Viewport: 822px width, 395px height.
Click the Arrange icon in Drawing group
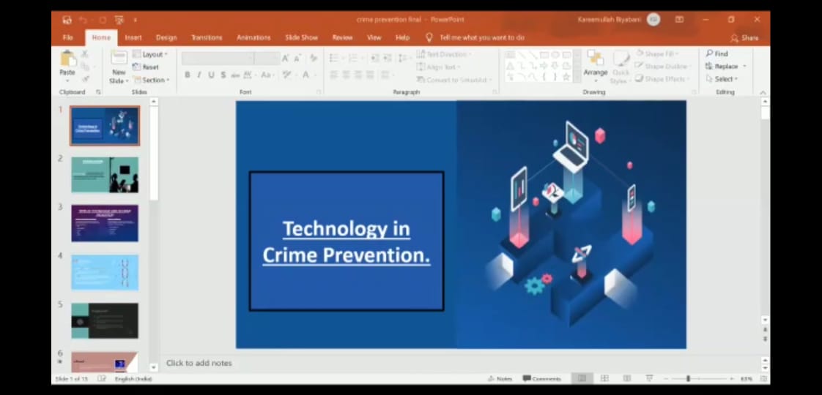pyautogui.click(x=595, y=63)
